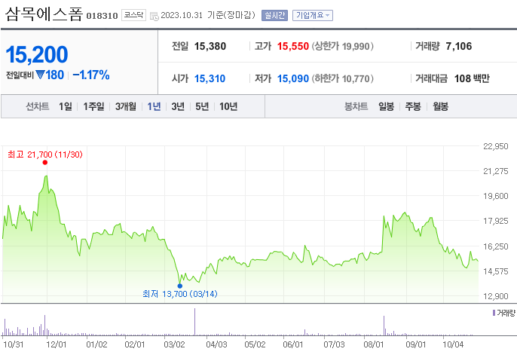Image resolution: width=517 pixels, height=361 pixels.
Task: Click the 12,900 y-axis label
Action: coord(496,296)
